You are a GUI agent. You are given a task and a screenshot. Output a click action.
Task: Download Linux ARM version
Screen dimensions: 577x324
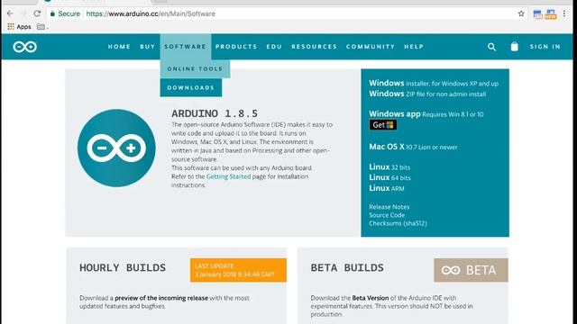[387, 188]
